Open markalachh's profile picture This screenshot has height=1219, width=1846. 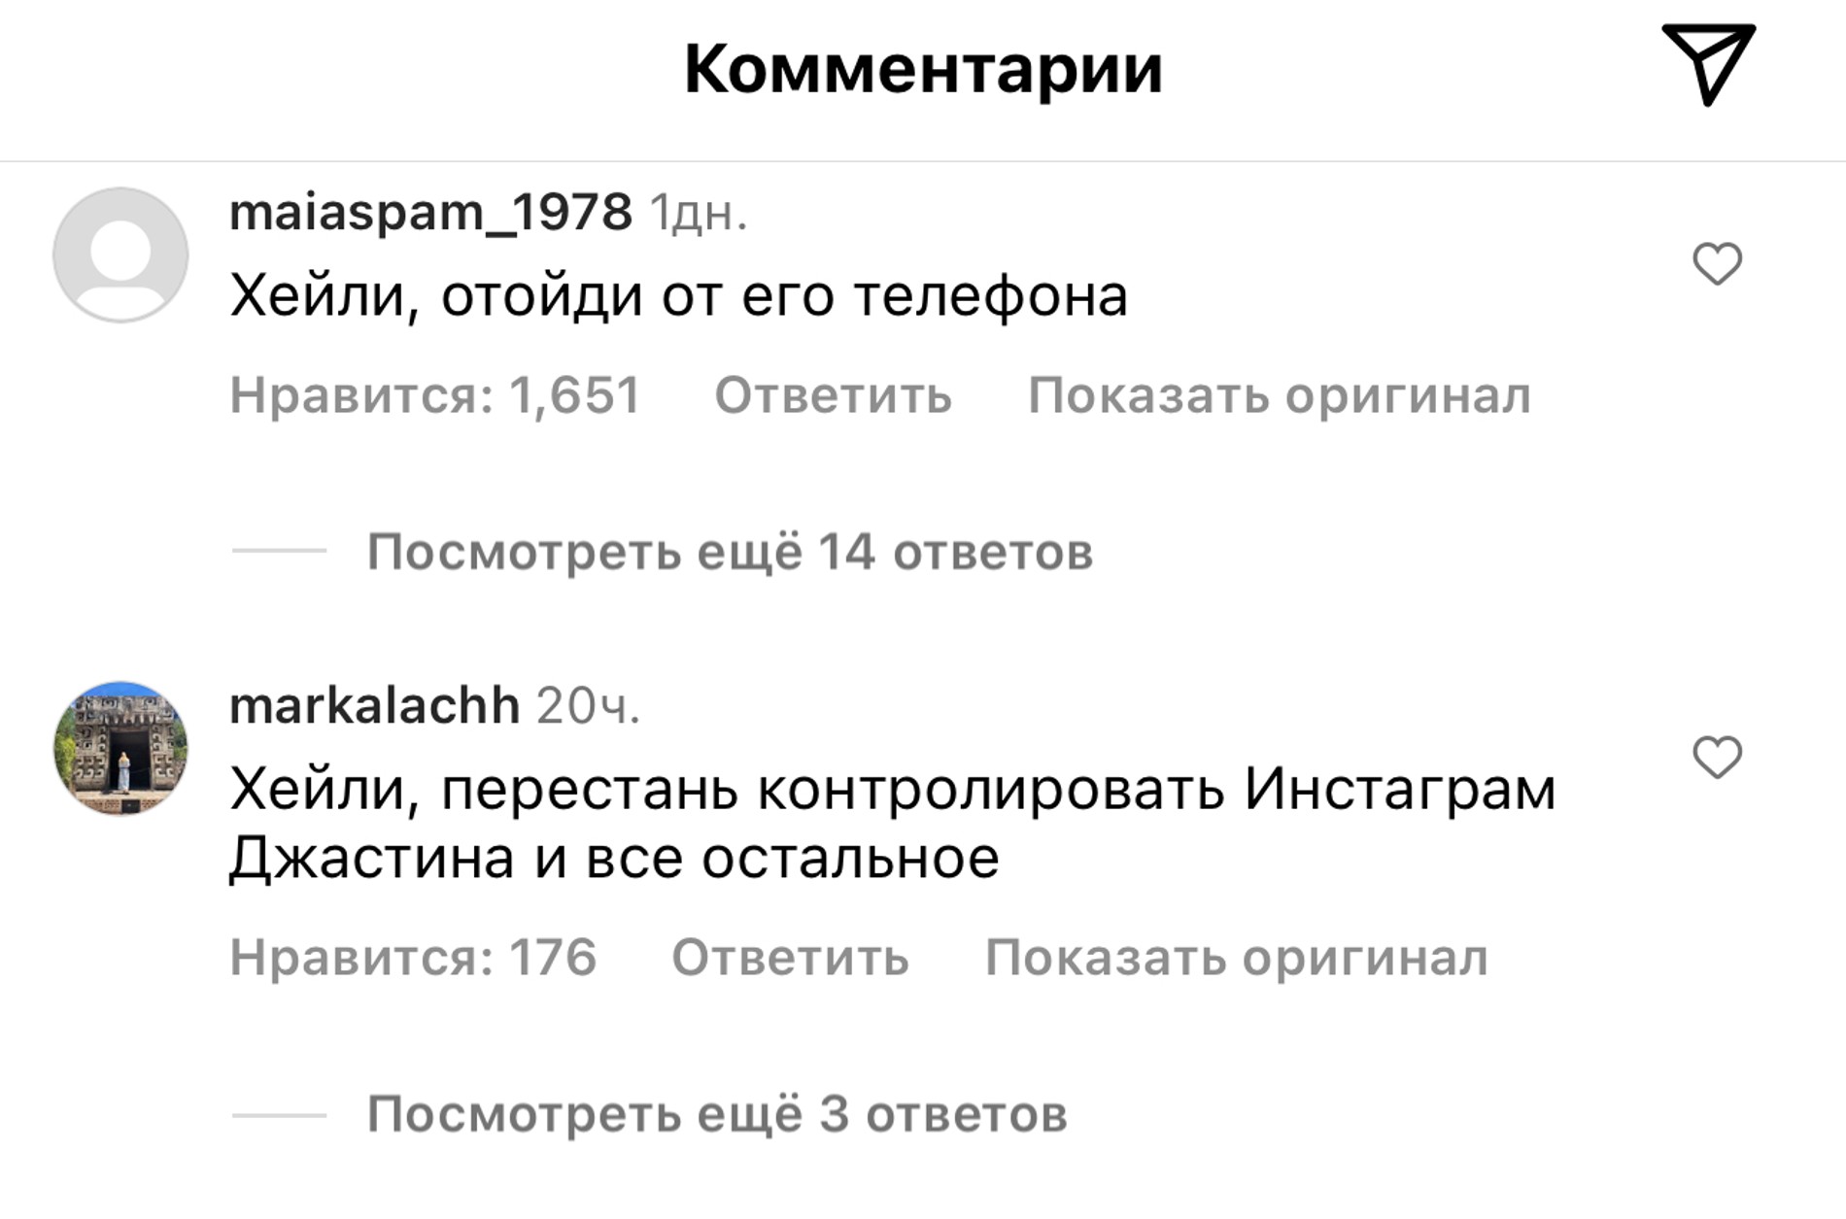(x=120, y=748)
